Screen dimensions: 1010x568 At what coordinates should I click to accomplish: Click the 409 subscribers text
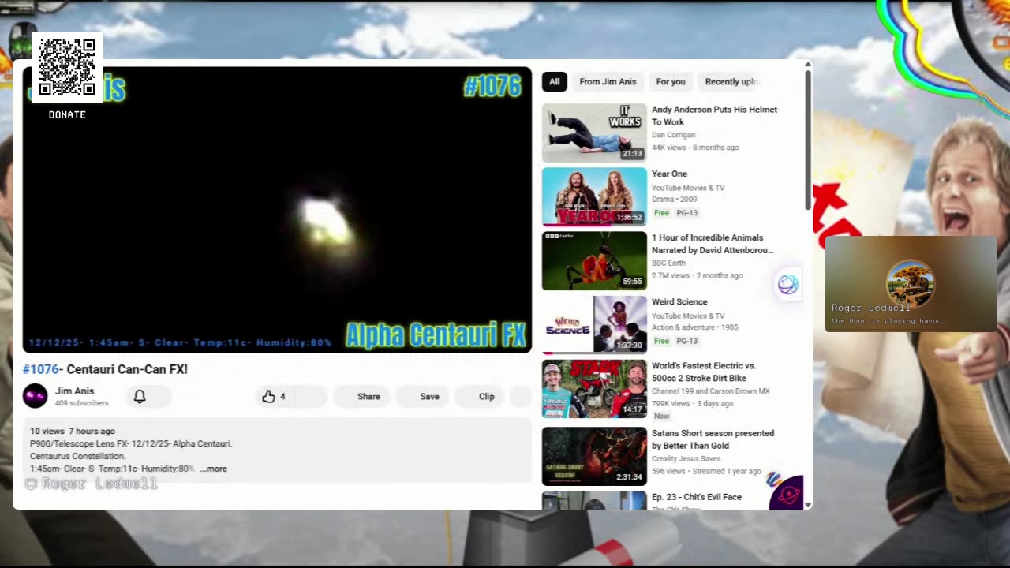point(81,403)
